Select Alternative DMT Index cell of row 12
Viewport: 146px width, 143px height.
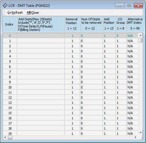pyautogui.click(x=132, y=98)
